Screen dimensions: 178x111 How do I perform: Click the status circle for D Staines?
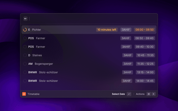[x=25, y=55]
